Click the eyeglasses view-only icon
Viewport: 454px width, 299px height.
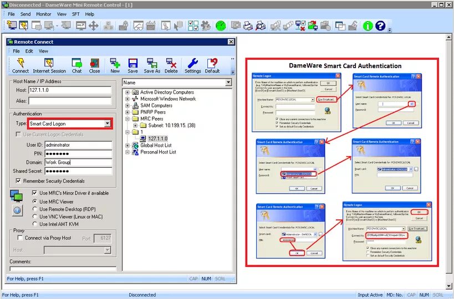(138, 25)
